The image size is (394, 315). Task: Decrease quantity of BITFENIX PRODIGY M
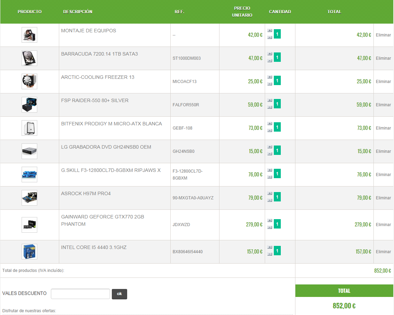coord(270,131)
